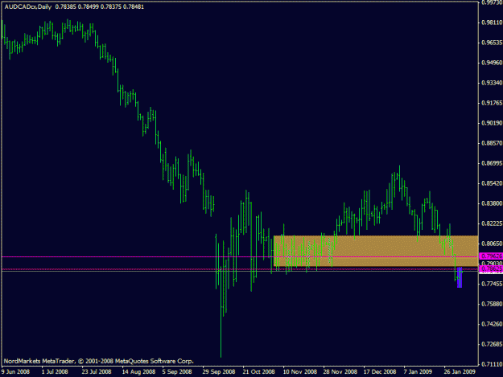This screenshot has height=377, width=503.
Task: Click the 23 Jul 2008 date label
Action: click(97, 372)
